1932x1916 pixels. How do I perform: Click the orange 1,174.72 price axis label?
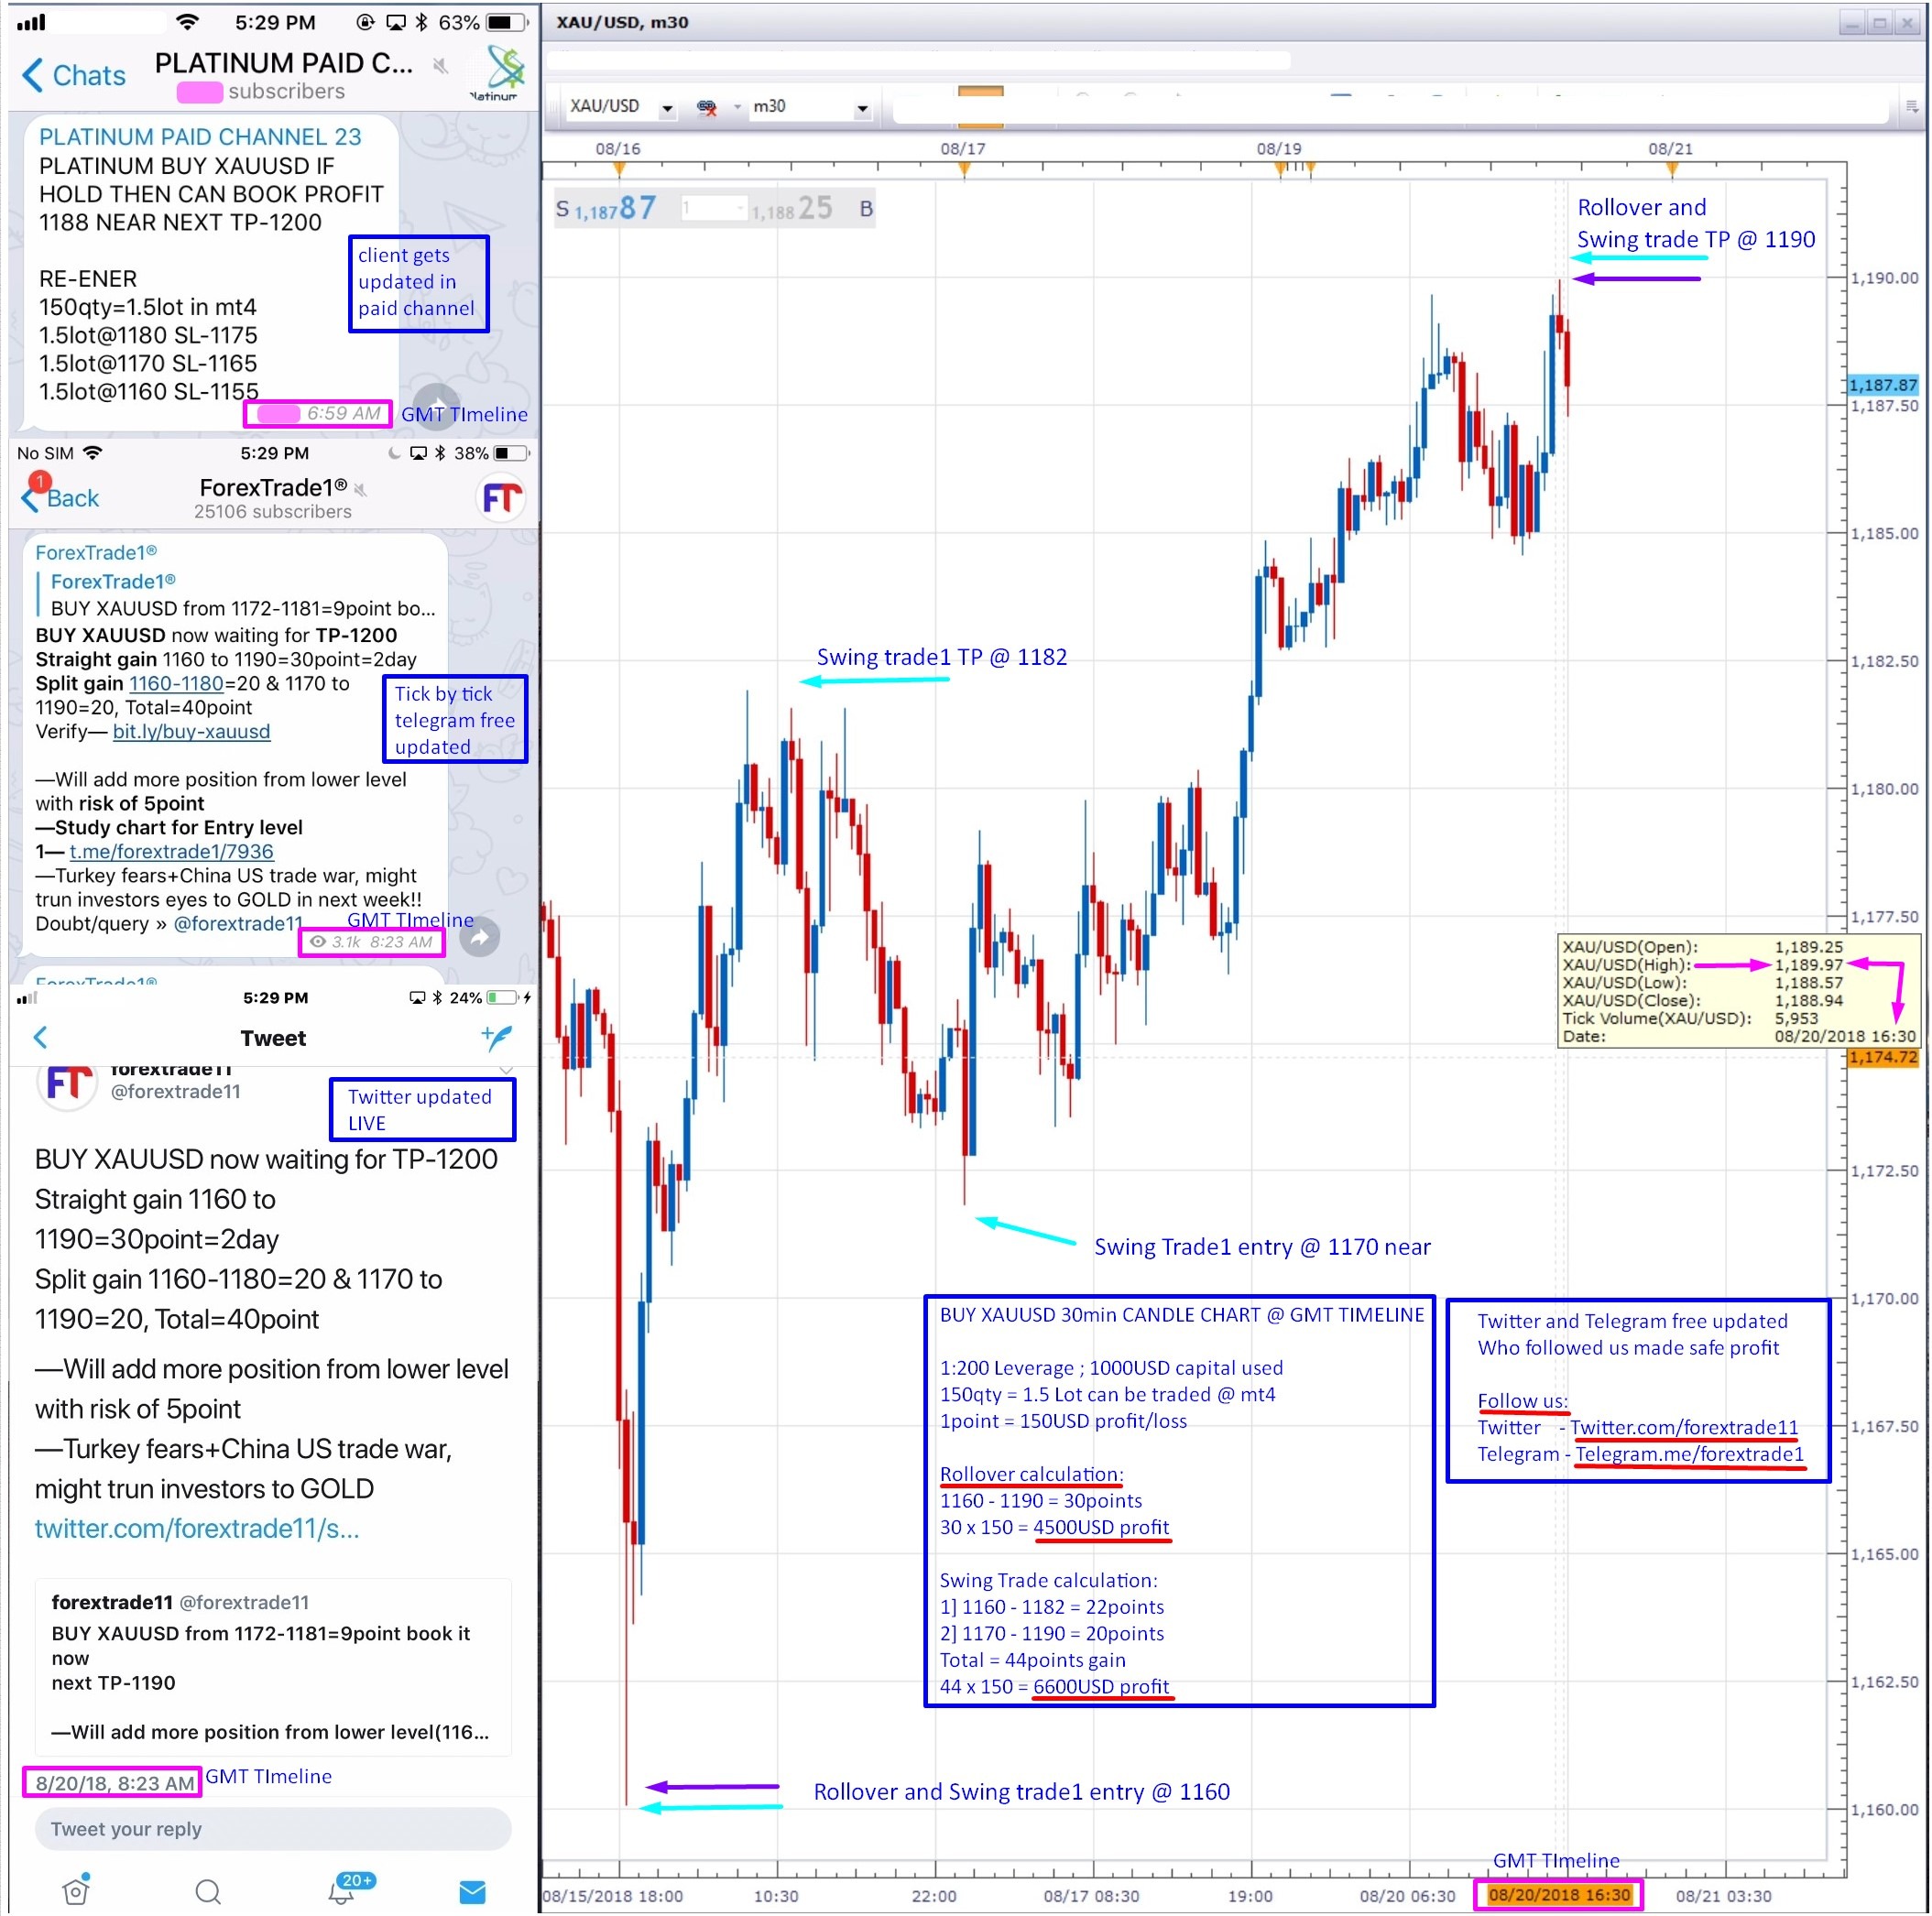click(1883, 1057)
